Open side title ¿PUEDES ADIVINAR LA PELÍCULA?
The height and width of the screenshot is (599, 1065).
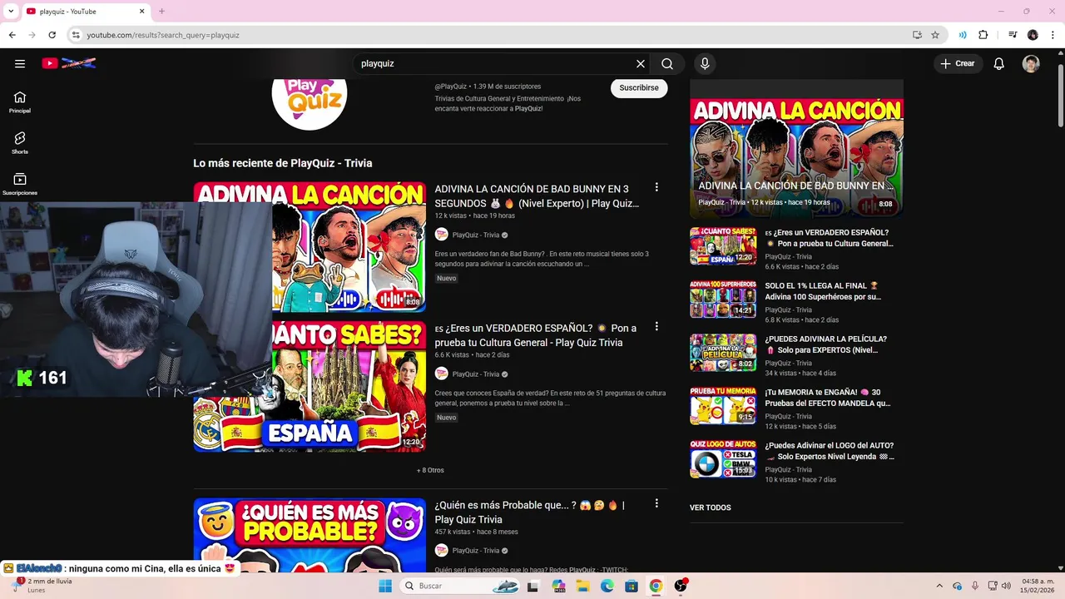(x=826, y=344)
